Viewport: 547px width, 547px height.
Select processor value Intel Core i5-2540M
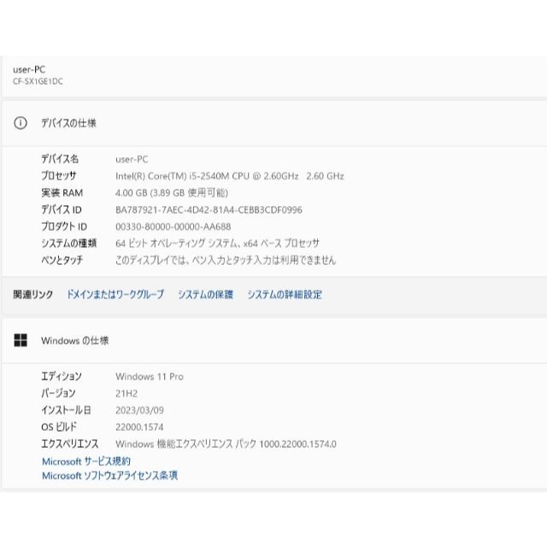coord(230,176)
